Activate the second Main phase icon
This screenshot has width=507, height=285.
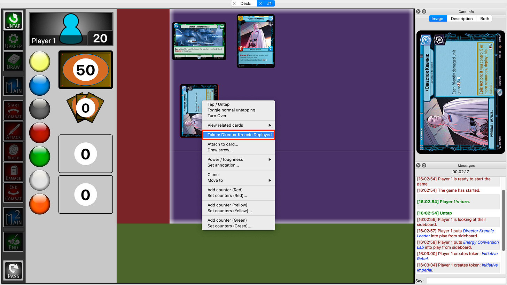(13, 217)
